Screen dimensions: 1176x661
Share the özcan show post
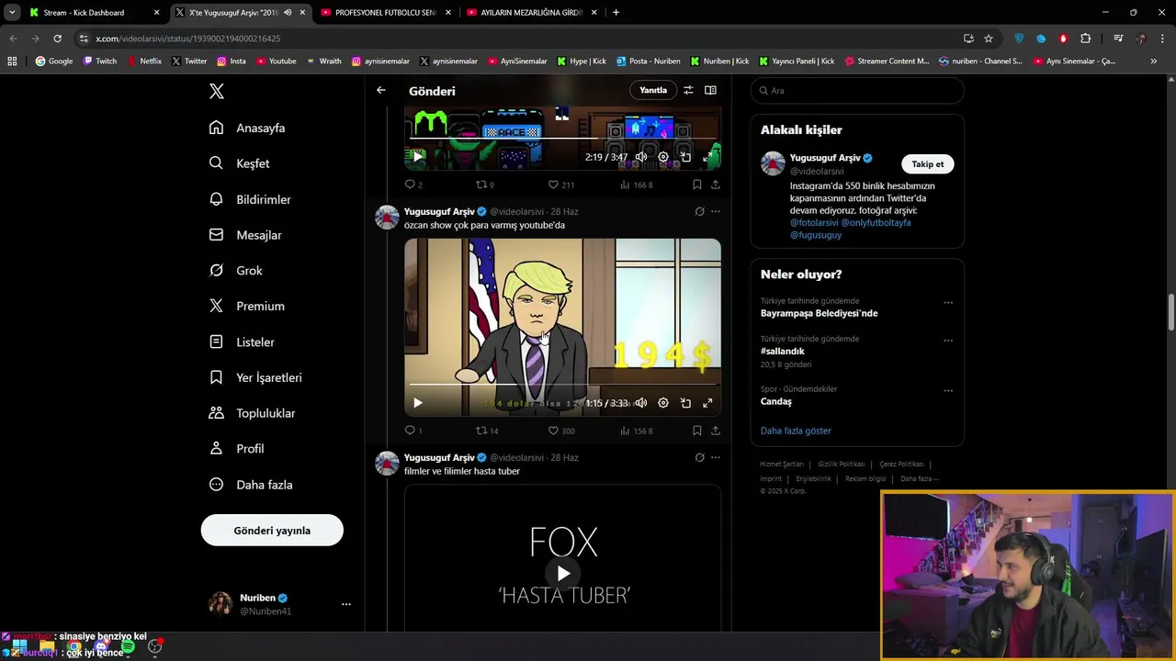click(x=716, y=431)
